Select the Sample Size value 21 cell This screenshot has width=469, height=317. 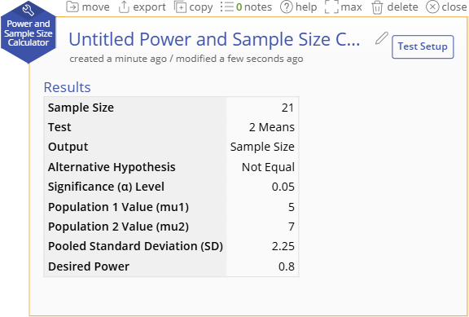(263, 108)
